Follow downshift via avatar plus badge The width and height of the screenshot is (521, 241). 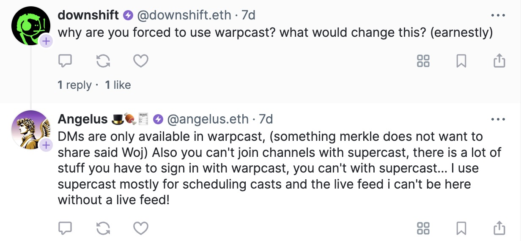[46, 41]
